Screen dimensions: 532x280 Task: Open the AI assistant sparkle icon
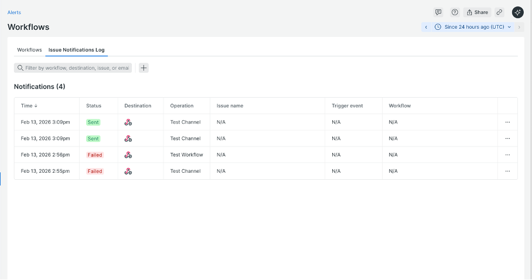coord(517,12)
